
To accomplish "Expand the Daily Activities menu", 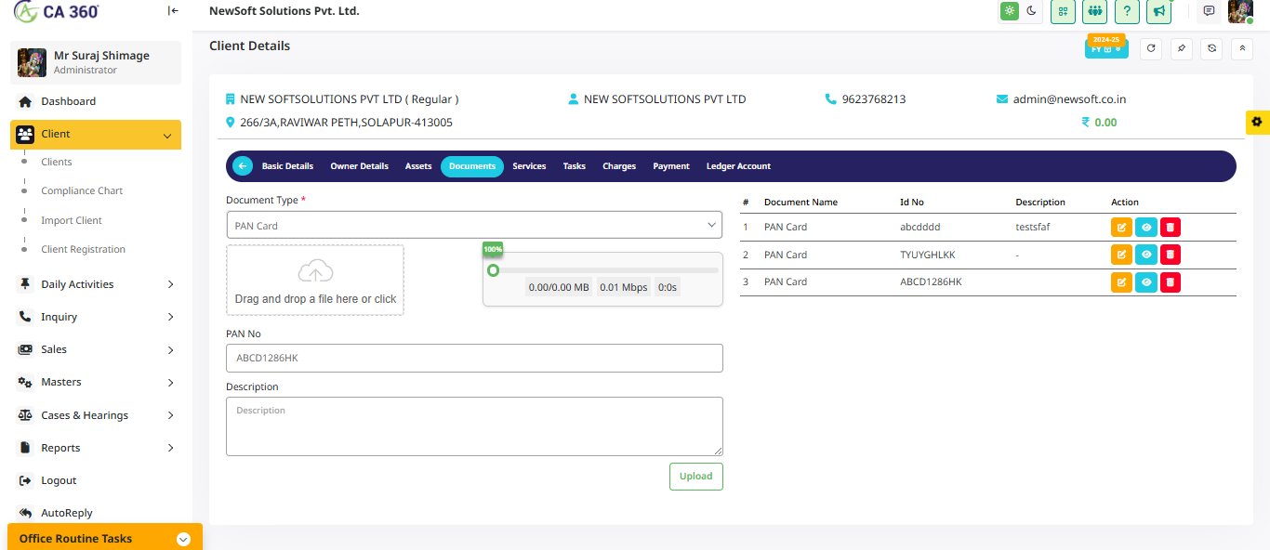I will click(x=96, y=284).
